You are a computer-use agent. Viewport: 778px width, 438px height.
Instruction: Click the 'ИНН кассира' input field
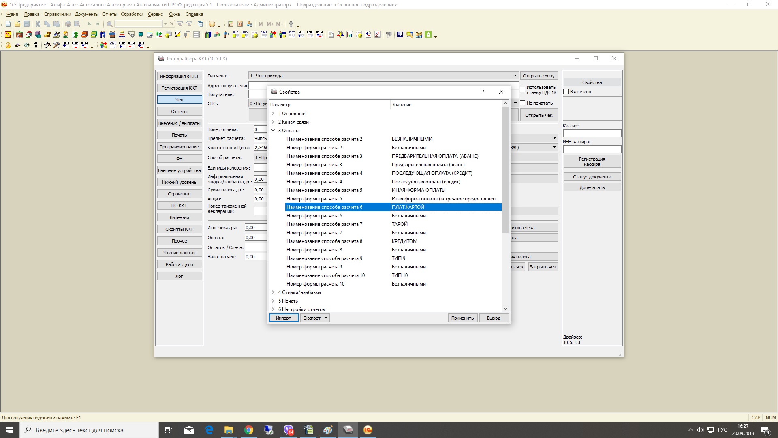[x=592, y=149]
